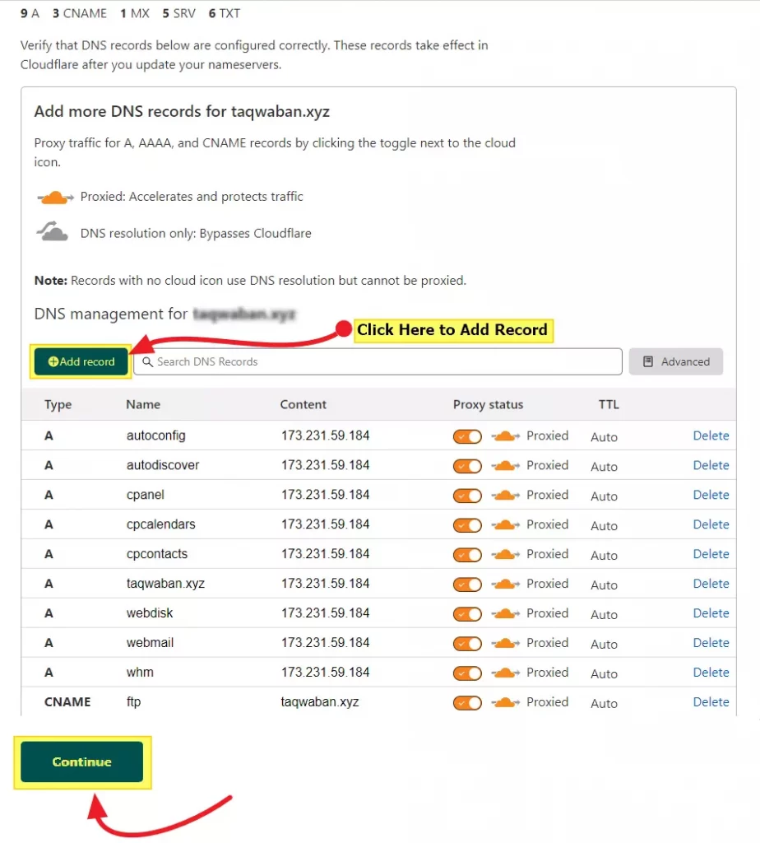Focus the Search DNS Records field
This screenshot has height=843, width=760.
click(378, 361)
